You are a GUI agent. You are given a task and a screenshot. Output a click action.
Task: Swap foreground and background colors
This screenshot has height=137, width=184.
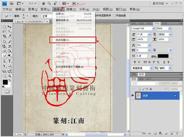[x=10, y=80]
